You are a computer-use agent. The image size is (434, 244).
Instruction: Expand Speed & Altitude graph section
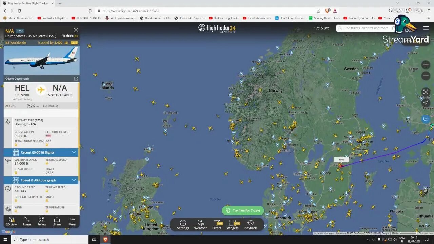click(x=41, y=180)
